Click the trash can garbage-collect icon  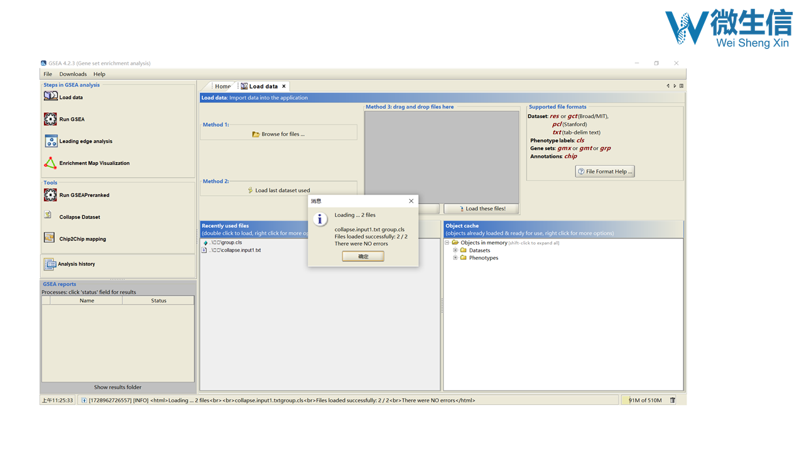(673, 400)
